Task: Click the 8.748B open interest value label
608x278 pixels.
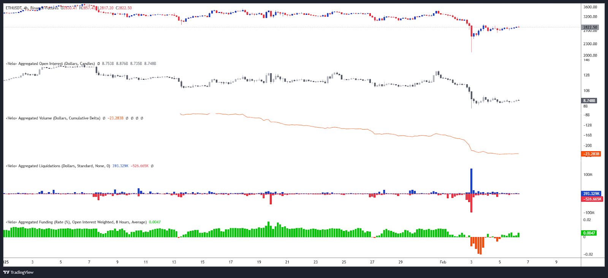Action: [589, 101]
